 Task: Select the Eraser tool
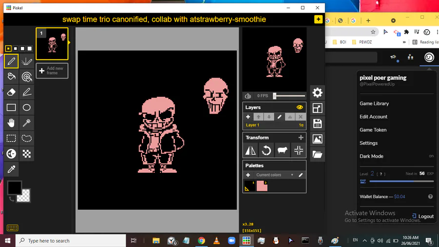tap(11, 92)
